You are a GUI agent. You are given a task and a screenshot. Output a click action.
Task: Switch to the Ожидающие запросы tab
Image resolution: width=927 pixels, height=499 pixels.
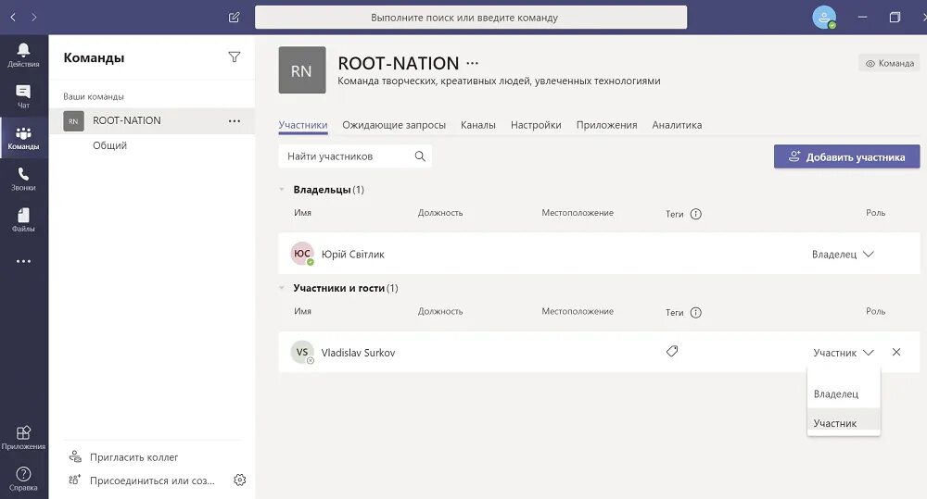tap(394, 125)
